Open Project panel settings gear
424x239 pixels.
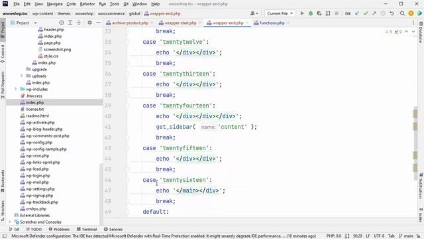tap(90, 23)
